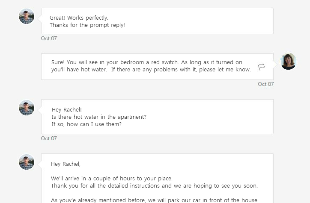Click "If so, how can I use them?" line
The height and width of the screenshot is (203, 310).
tap(86, 124)
